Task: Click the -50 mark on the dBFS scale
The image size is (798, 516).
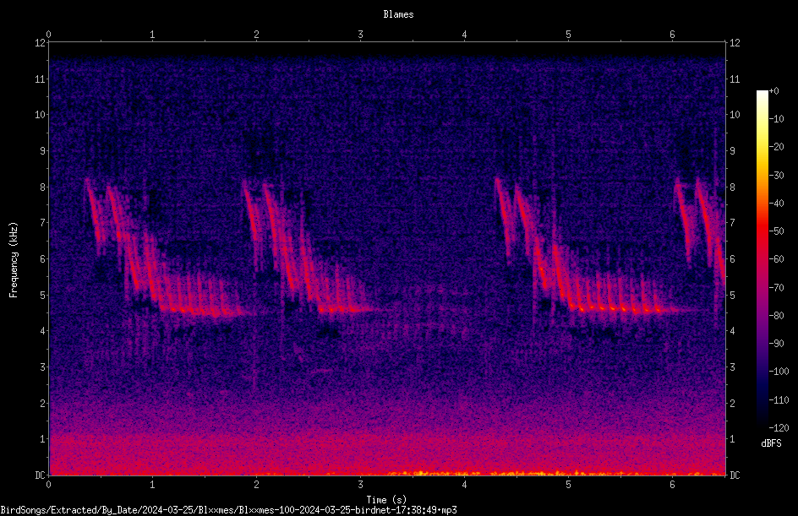Action: [x=777, y=231]
